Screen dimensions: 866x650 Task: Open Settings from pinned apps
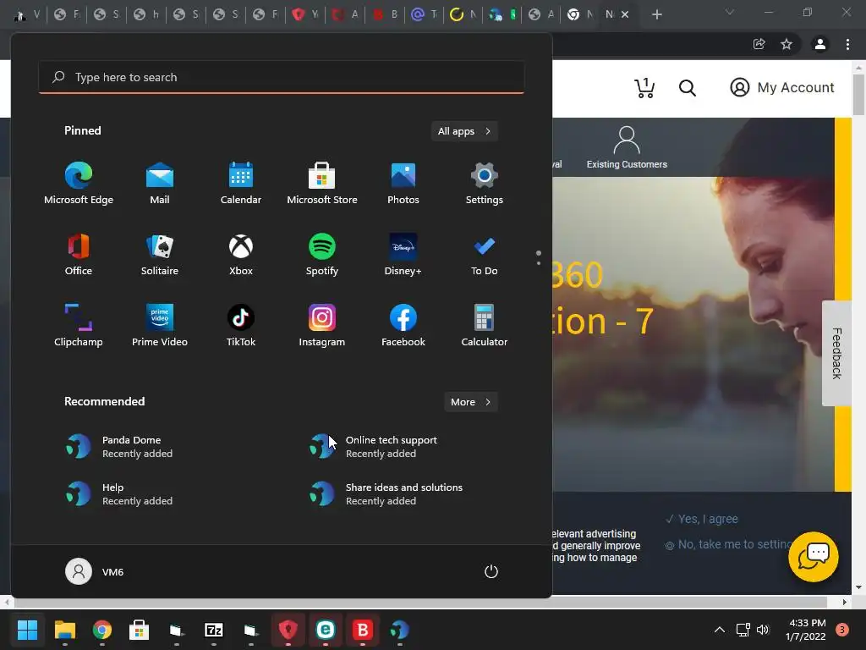(x=485, y=183)
